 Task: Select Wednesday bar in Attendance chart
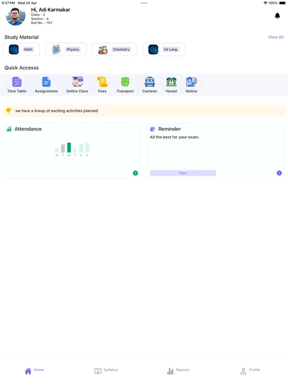pos(69,147)
